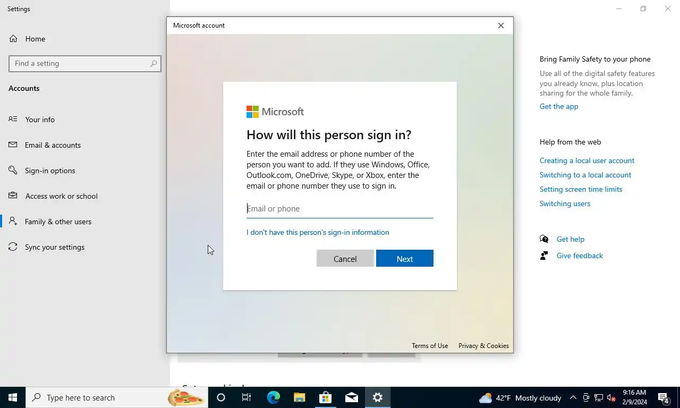The height and width of the screenshot is (408, 680).
Task: Click the Next button
Action: click(405, 259)
